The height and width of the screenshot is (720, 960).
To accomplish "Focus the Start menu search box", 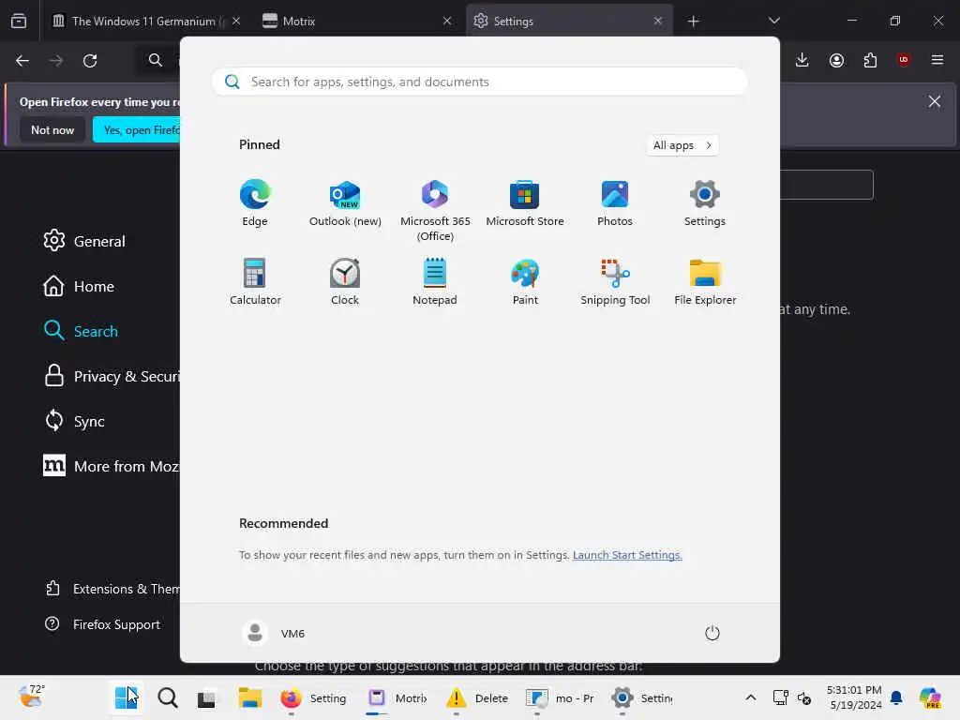I will 479,82.
